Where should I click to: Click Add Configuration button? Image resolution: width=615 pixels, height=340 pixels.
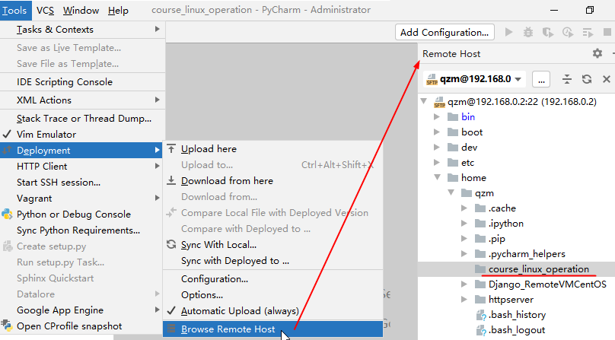click(x=445, y=32)
